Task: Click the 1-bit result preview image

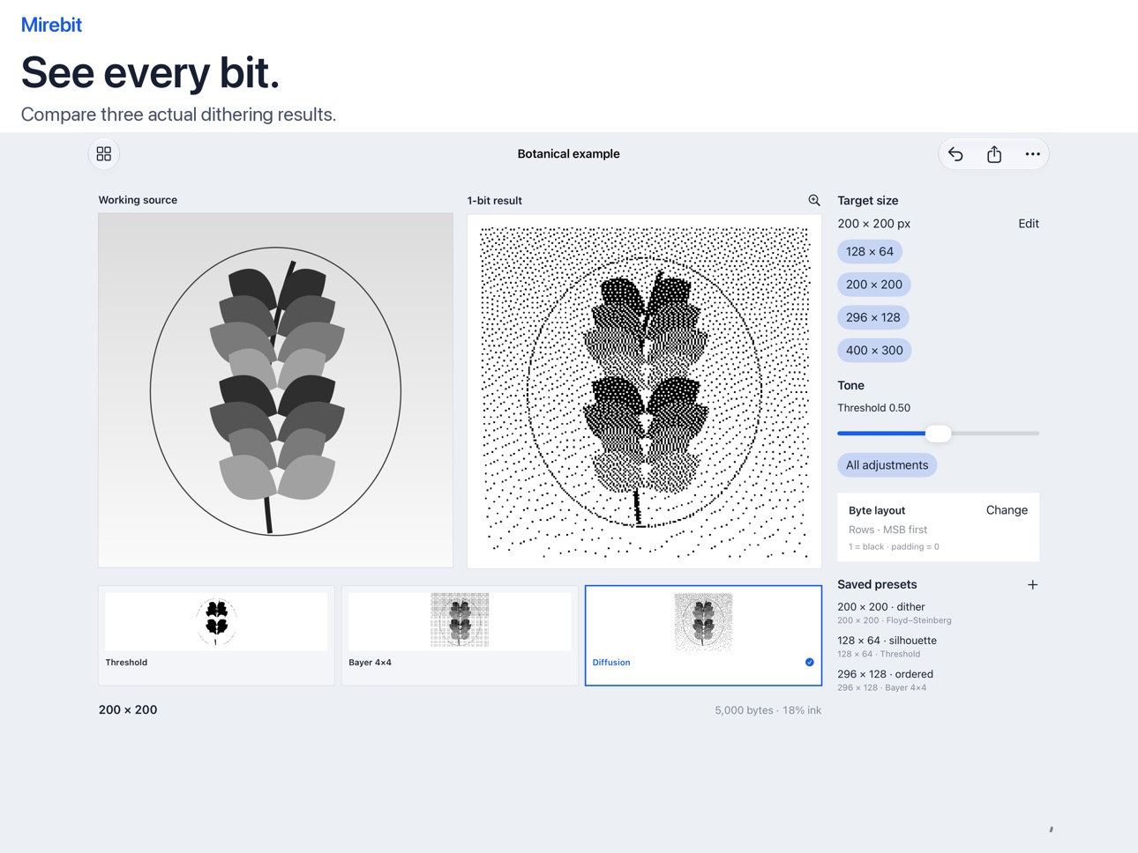Action: click(644, 391)
